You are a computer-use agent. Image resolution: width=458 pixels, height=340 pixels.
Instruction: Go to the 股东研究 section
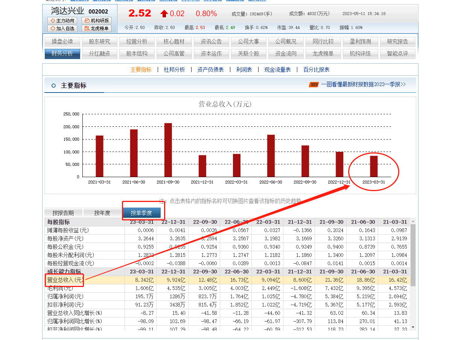(x=99, y=42)
